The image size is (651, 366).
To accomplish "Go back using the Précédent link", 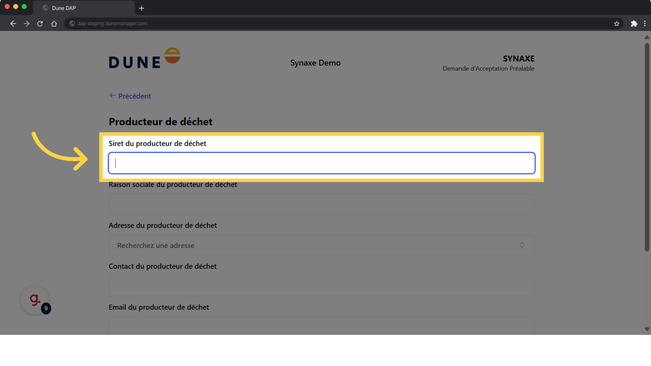I will coord(130,96).
